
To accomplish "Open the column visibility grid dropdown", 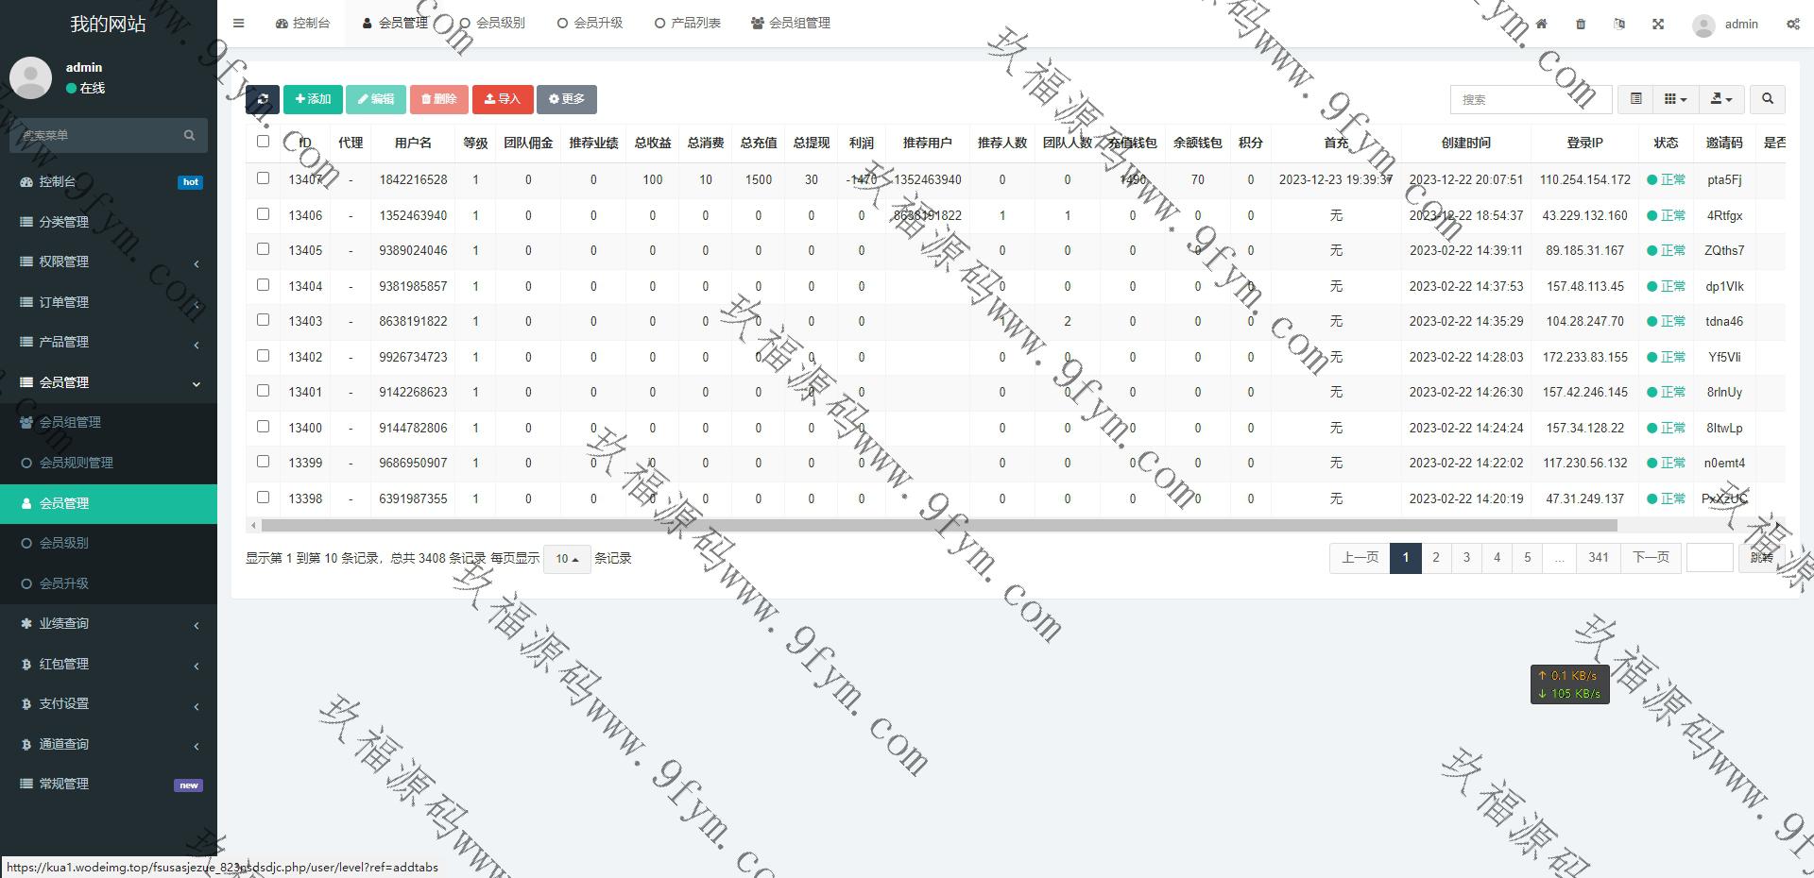I will [1675, 99].
